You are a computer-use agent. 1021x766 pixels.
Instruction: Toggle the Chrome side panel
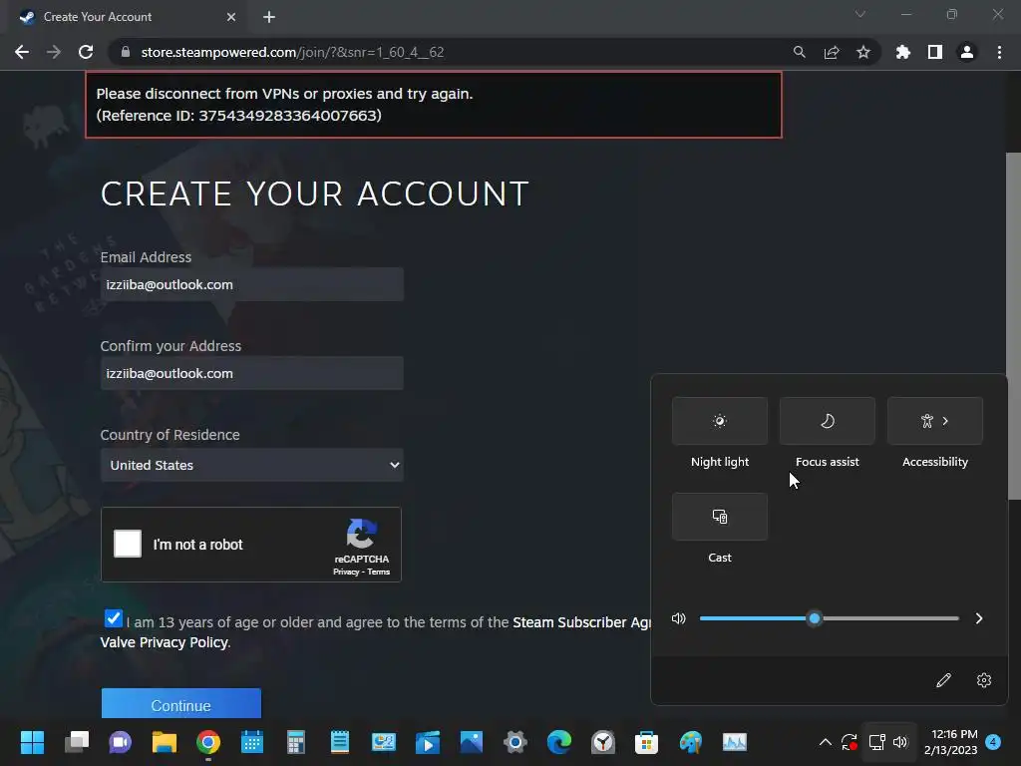(935, 52)
